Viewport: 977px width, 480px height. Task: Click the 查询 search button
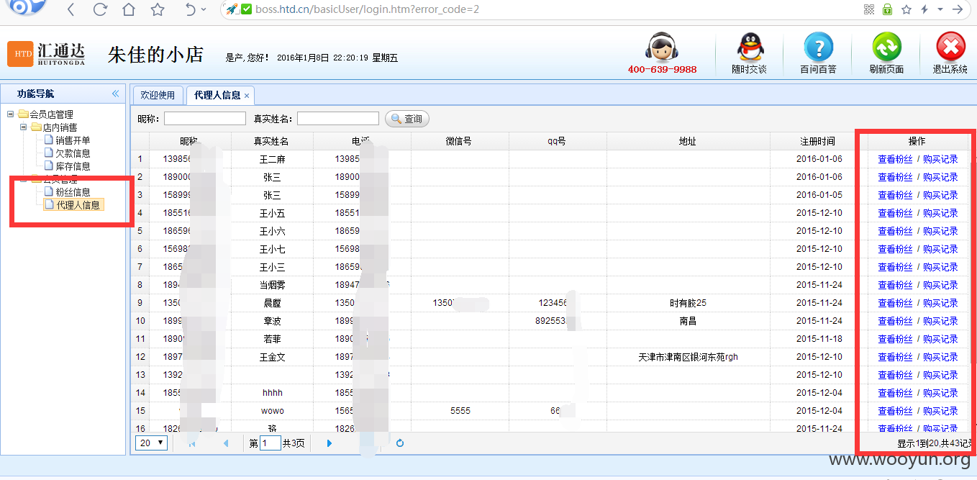[x=407, y=119]
